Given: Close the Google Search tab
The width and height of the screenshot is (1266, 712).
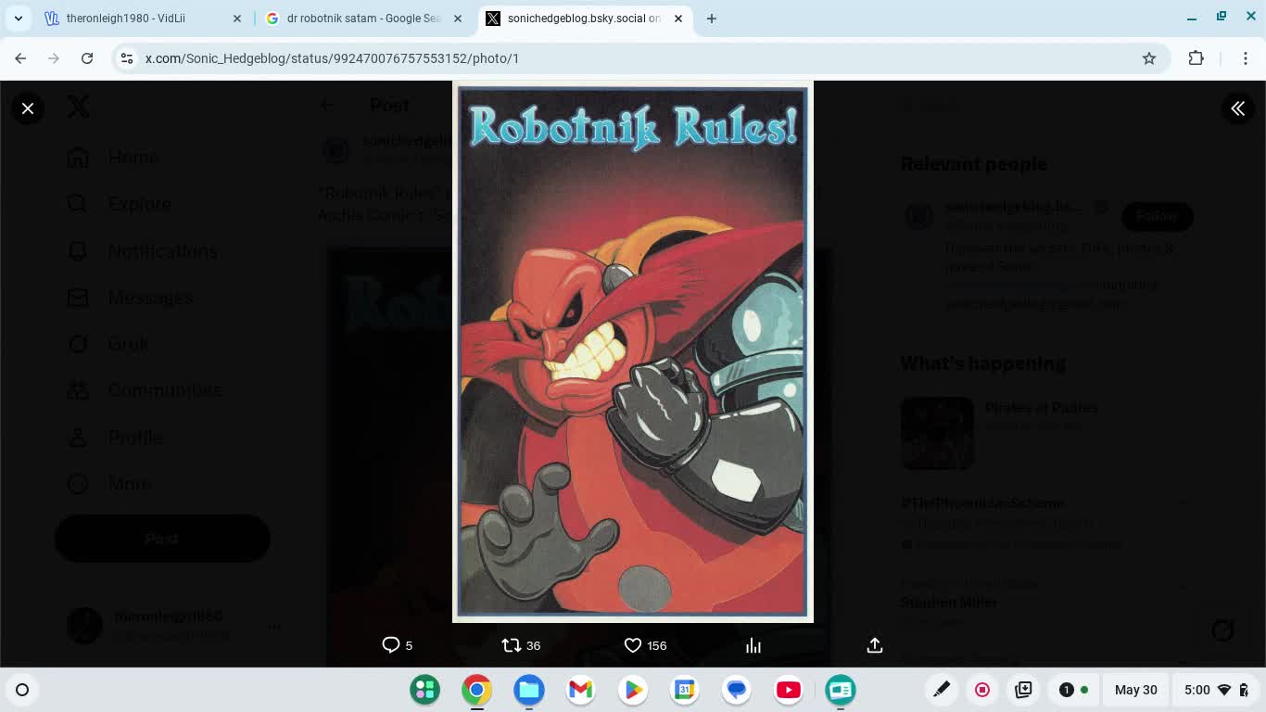Looking at the screenshot, I should click(x=458, y=19).
